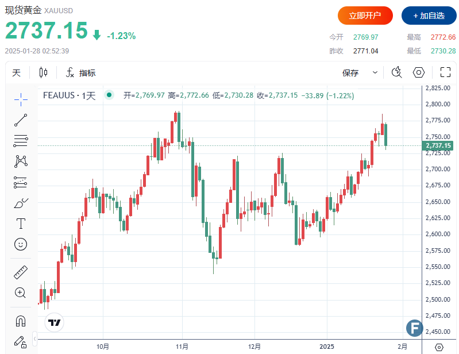Viewport: 459px width, 354px height.
Task: Open the 天 time interval dropdown
Action: tap(16, 73)
